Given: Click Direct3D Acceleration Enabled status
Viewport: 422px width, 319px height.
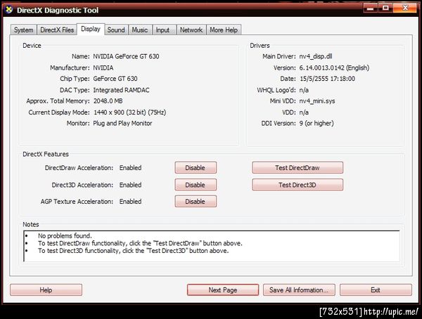Looking at the screenshot, I should (x=131, y=185).
